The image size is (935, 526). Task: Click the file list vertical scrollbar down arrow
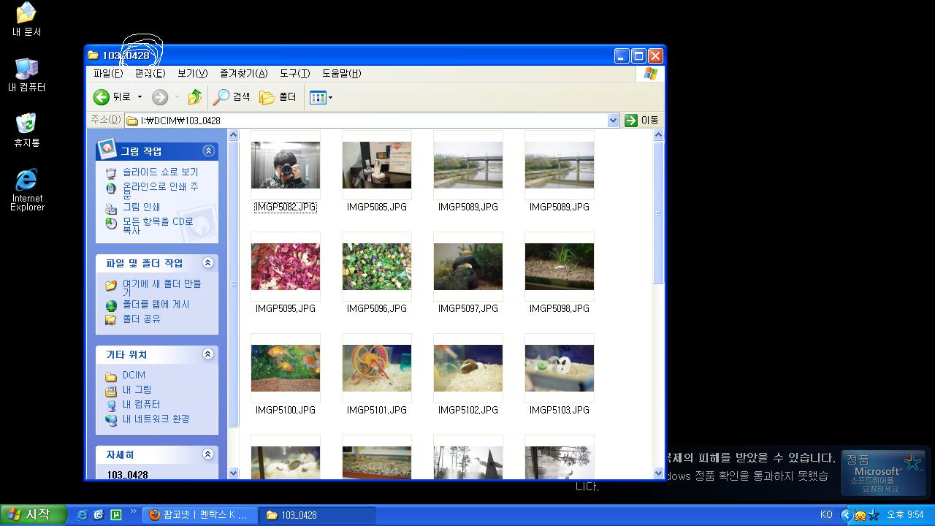(x=658, y=473)
